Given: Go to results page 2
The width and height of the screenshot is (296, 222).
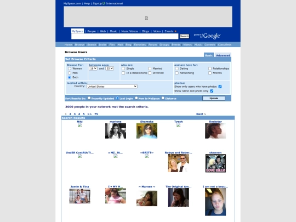Looking at the screenshot, I should [x=70, y=114].
